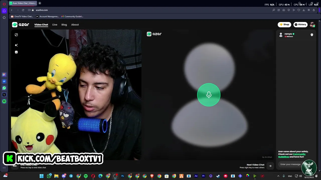Viewport: 321px width, 180px height.
Task: Open the Azar Shop
Action: (x=284, y=24)
